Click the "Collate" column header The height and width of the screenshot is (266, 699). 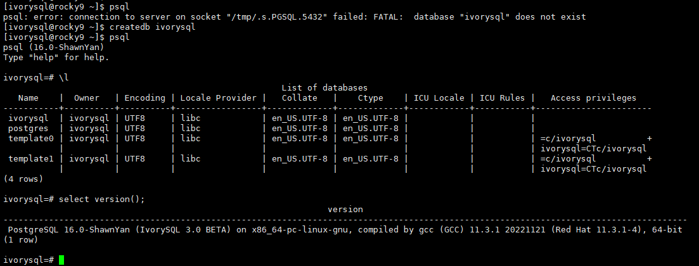click(x=299, y=98)
